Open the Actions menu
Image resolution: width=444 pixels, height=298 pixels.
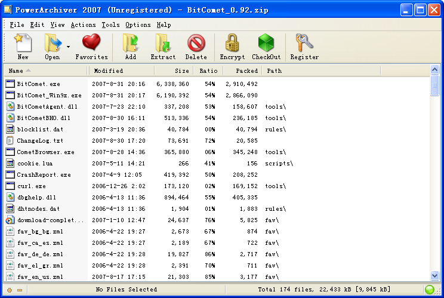[84, 25]
